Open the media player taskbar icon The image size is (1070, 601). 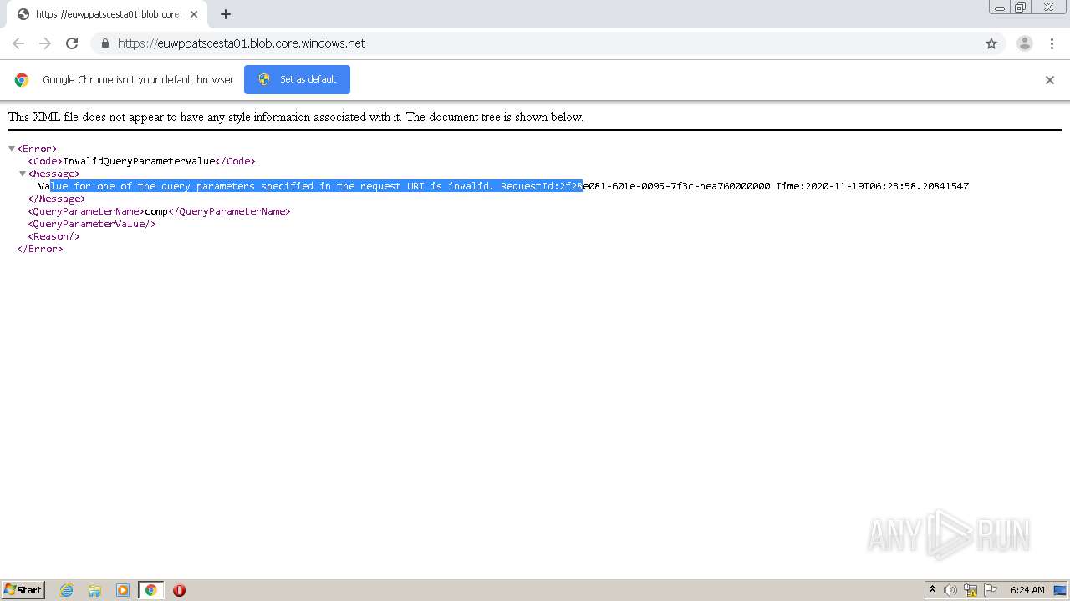(123, 590)
